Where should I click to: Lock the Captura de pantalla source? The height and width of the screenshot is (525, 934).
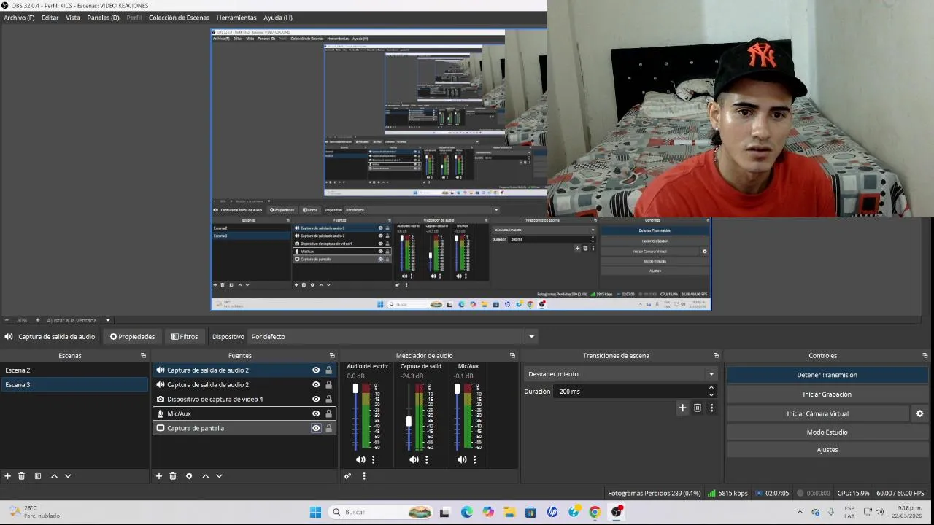coord(328,429)
